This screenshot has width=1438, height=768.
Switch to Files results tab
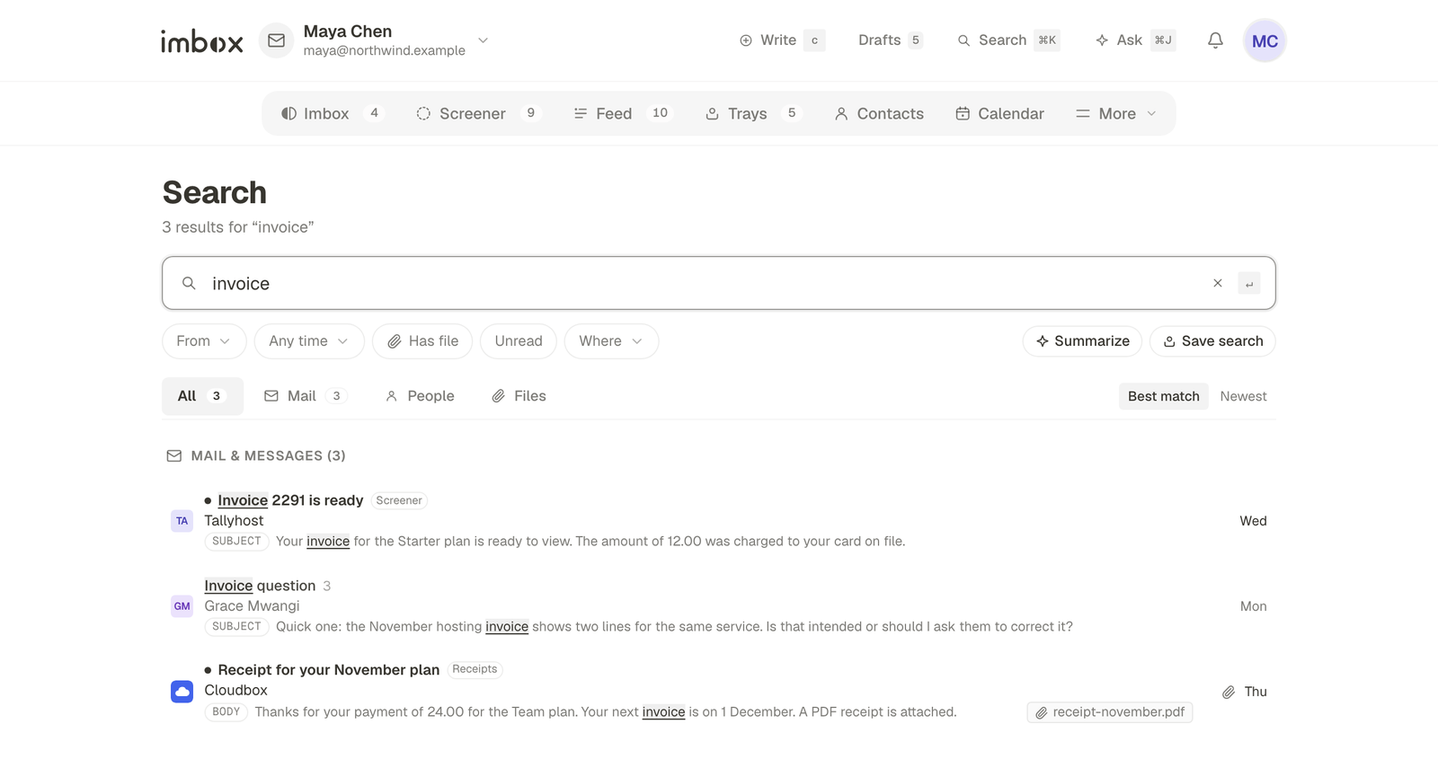[519, 396]
